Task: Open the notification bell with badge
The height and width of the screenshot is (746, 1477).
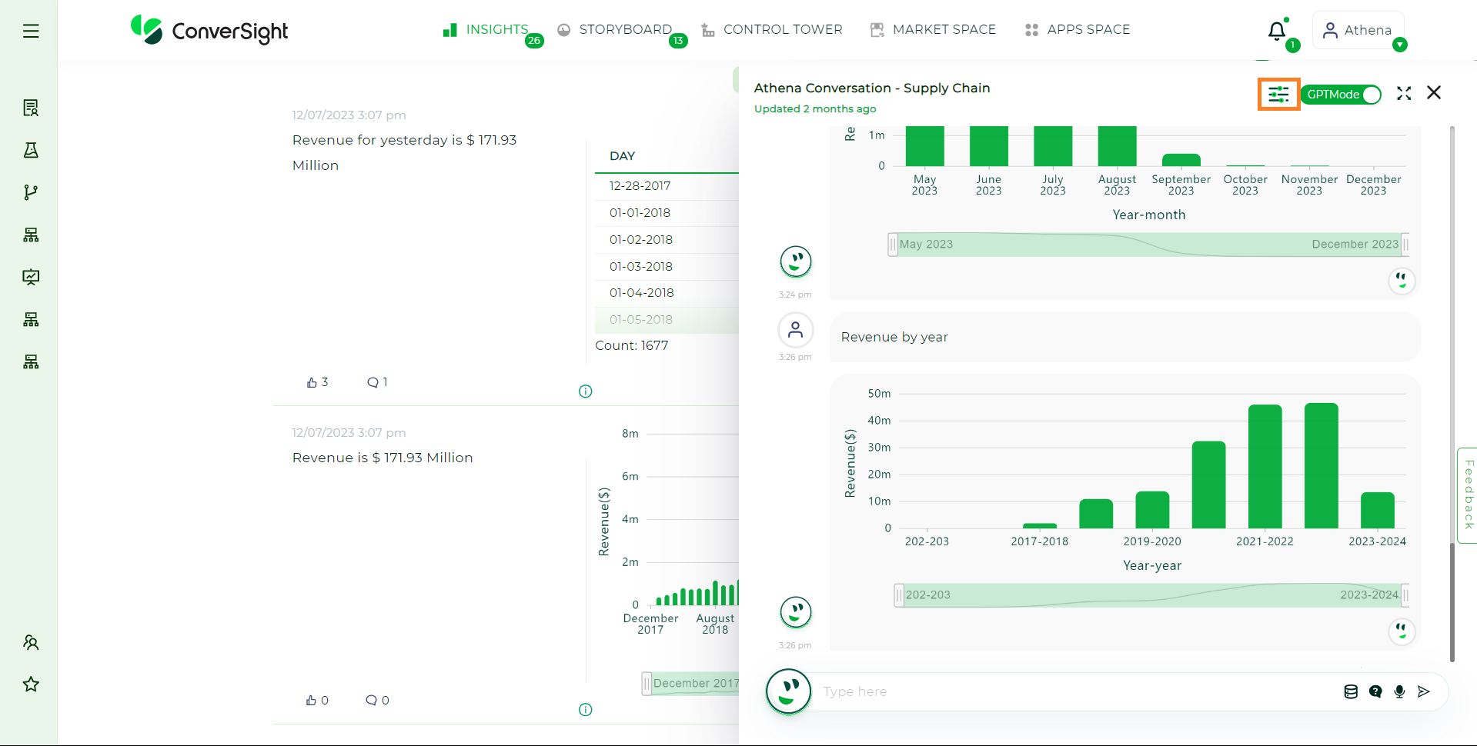Action: 1277,31
